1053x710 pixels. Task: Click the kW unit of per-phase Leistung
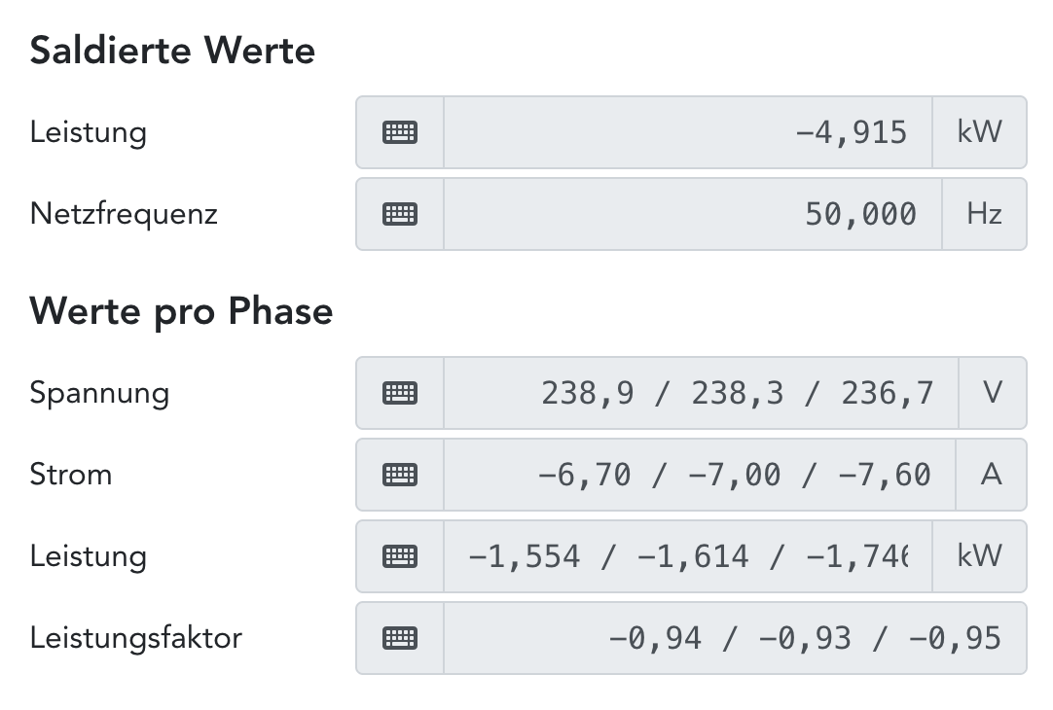(x=979, y=556)
